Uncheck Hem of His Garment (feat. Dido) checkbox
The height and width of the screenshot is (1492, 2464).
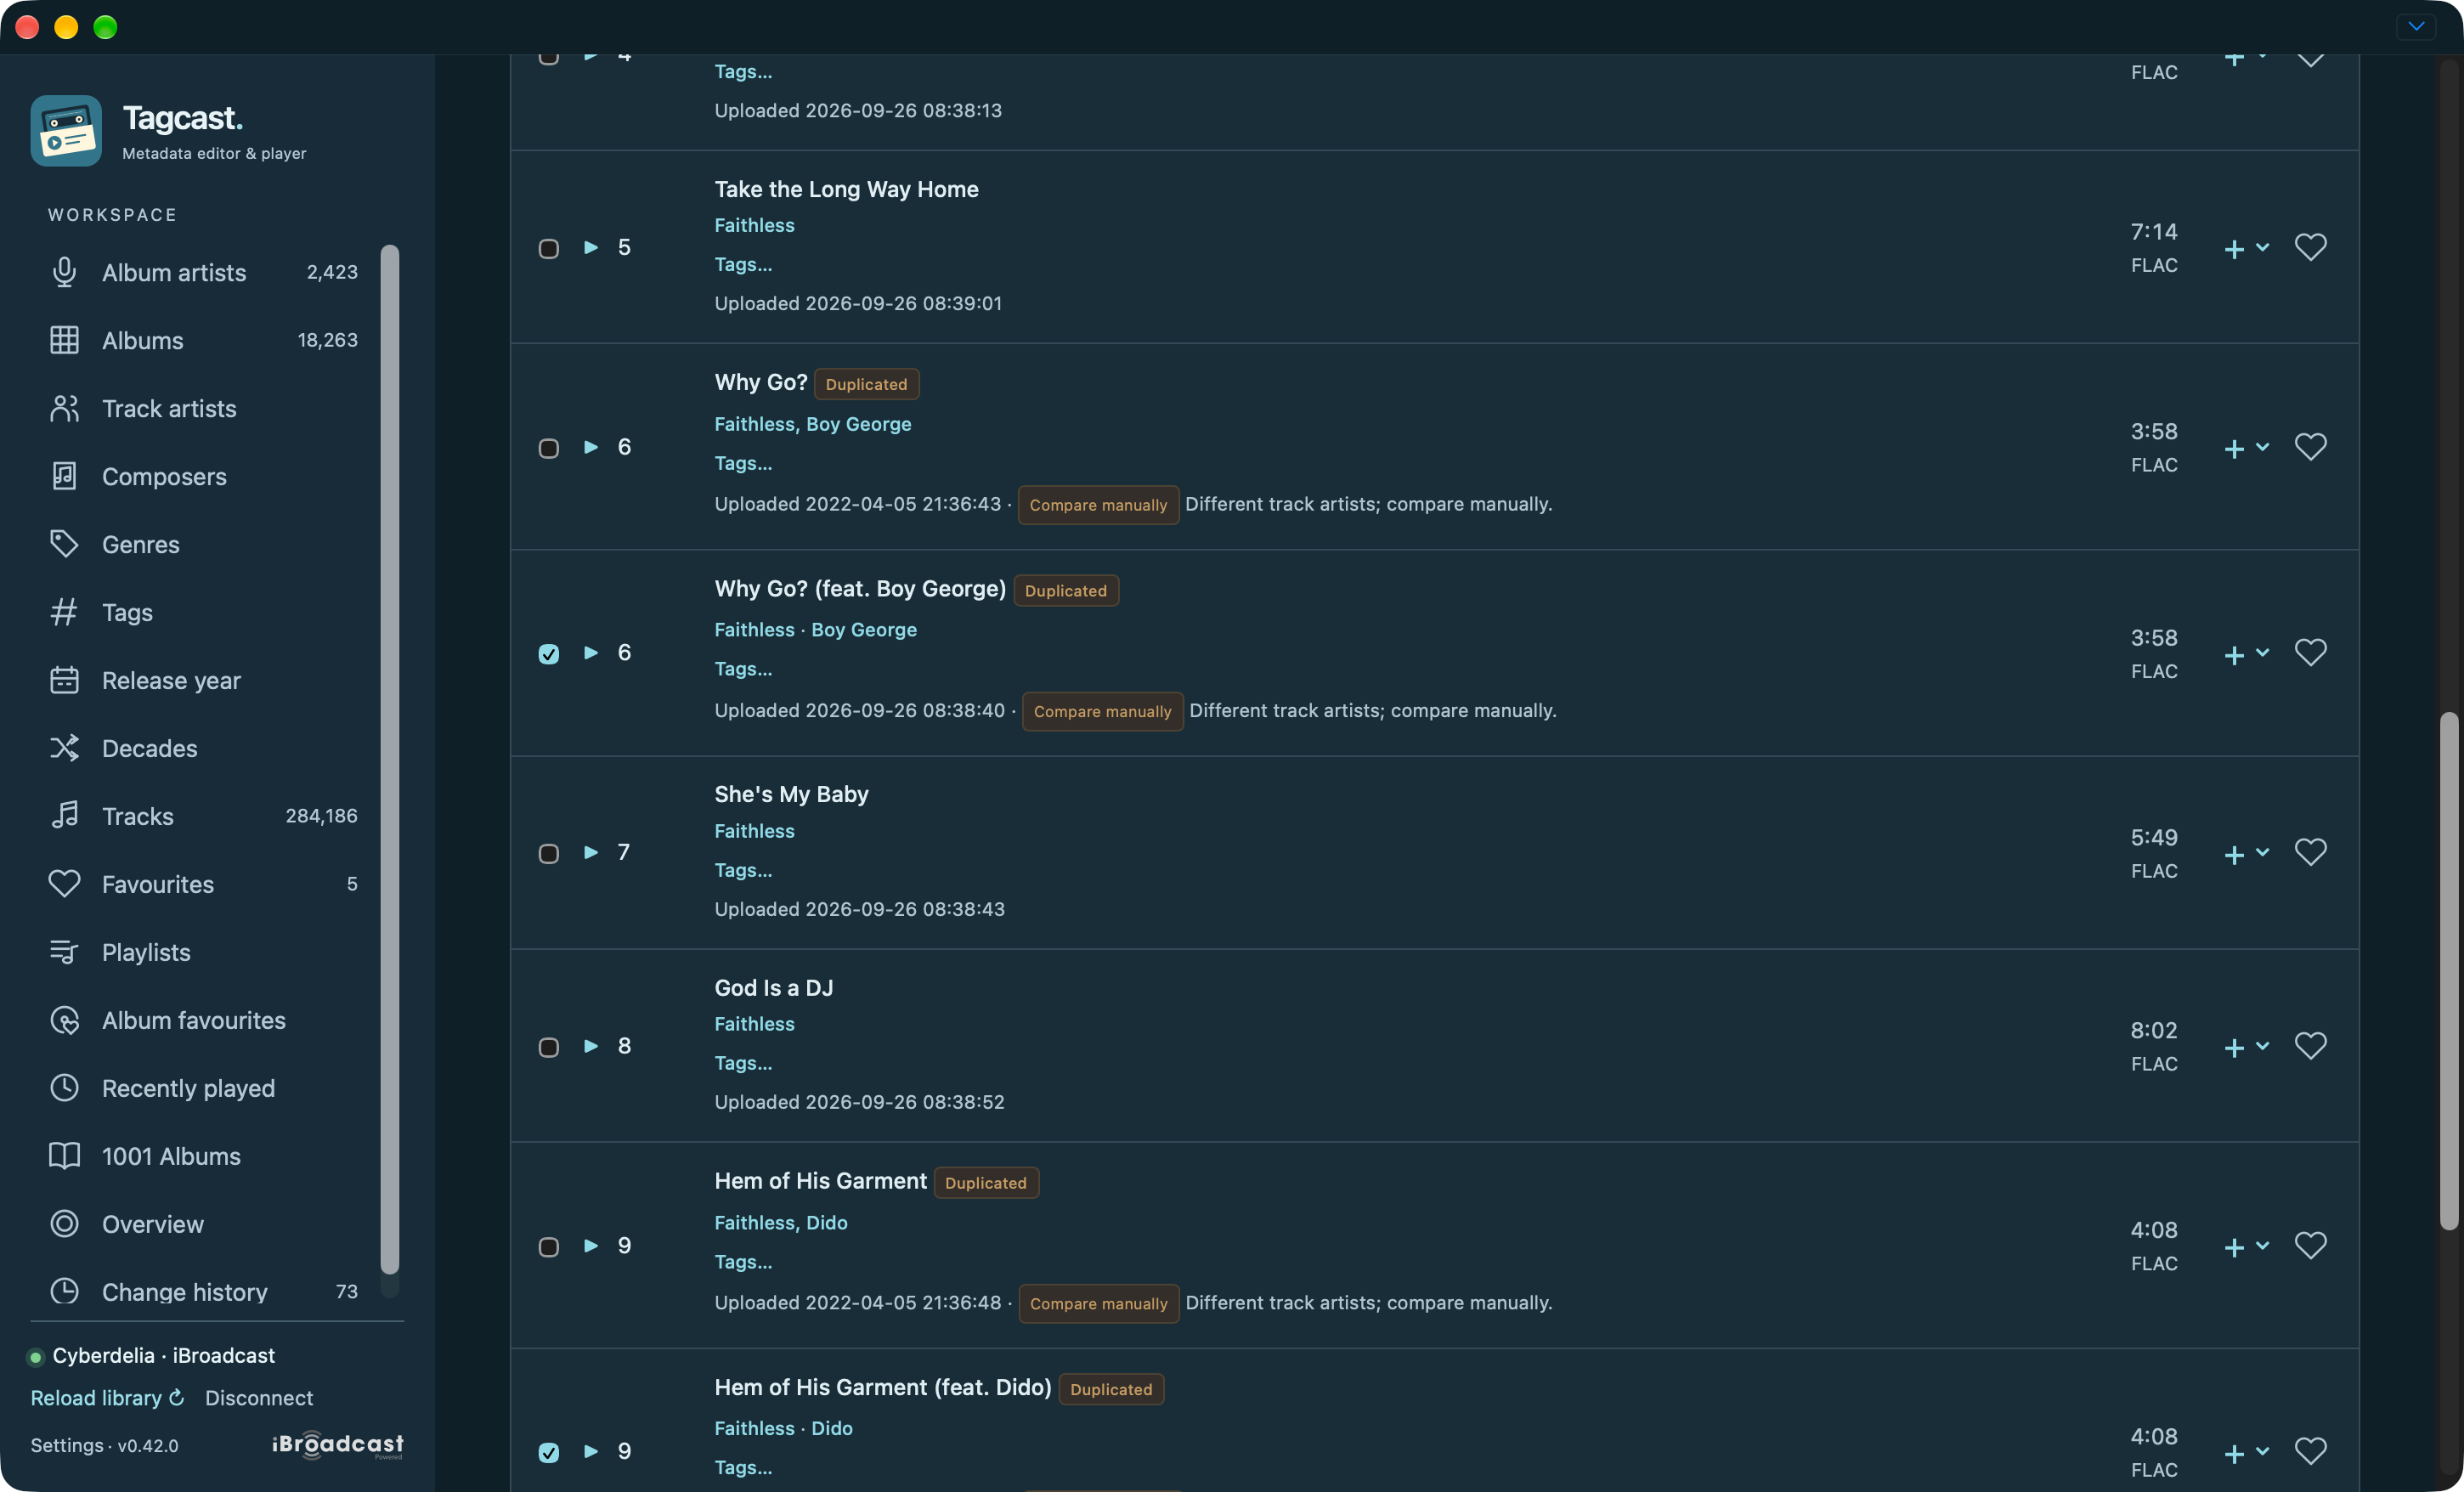point(549,1452)
